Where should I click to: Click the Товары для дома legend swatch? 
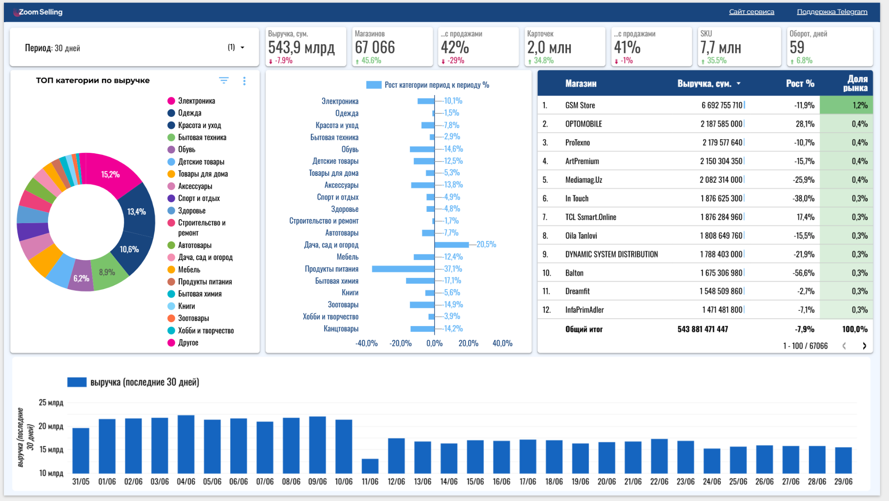tap(171, 174)
